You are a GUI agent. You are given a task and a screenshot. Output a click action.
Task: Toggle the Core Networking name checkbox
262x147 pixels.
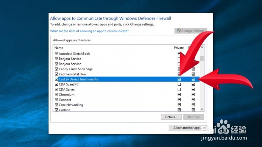56,105
